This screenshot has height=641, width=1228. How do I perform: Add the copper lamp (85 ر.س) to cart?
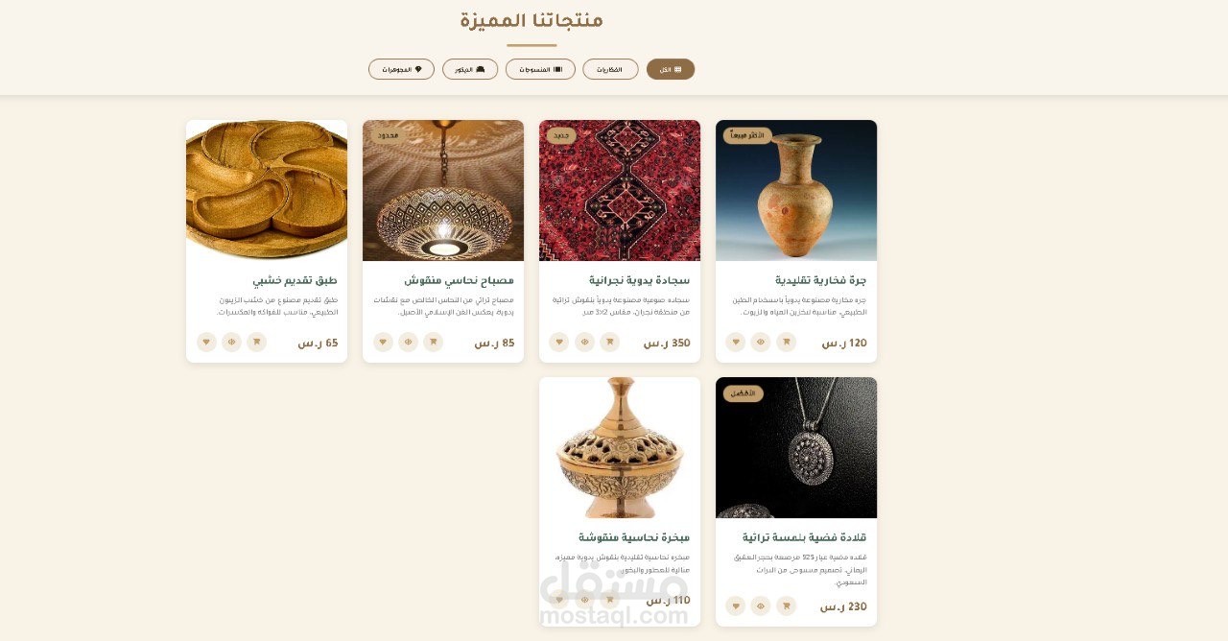pos(433,342)
